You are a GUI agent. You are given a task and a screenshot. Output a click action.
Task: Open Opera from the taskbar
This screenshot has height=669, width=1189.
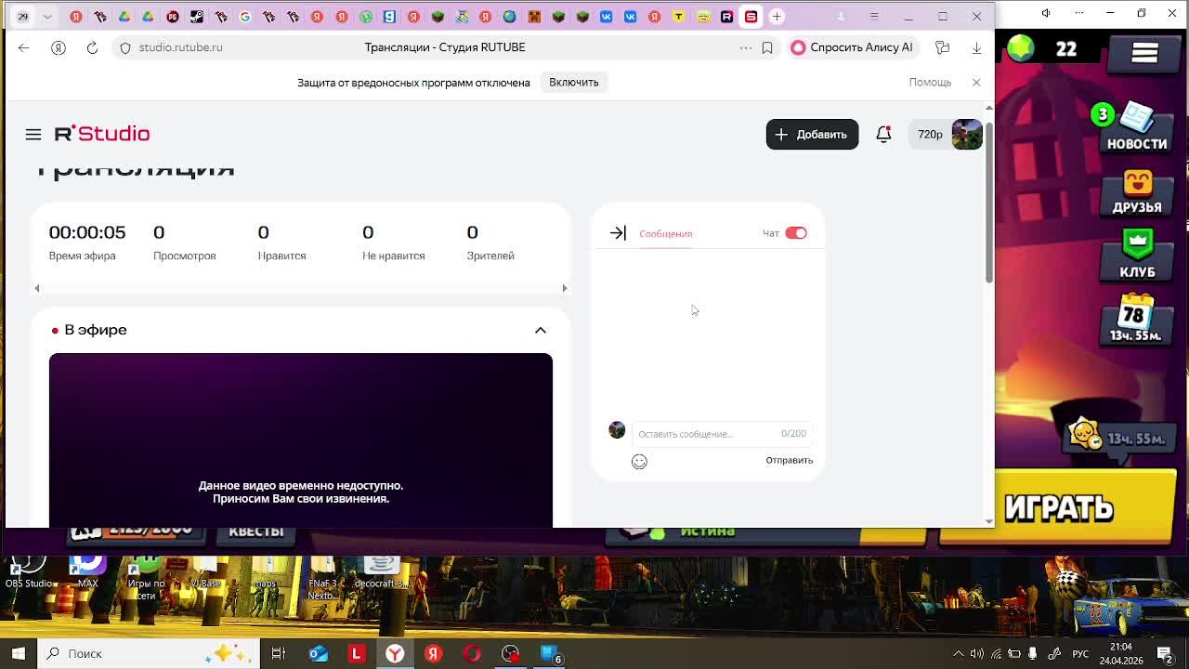471,653
